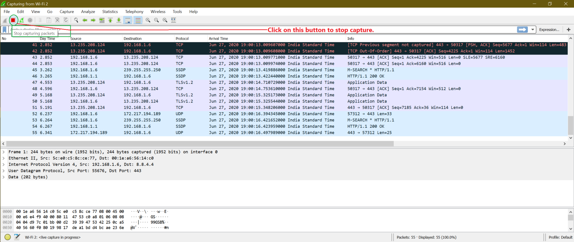Close this capture file icon
The image size is (574, 242).
coord(57,20)
